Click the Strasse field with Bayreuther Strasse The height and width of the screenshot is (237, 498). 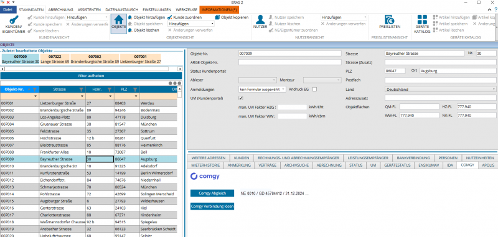point(425,53)
